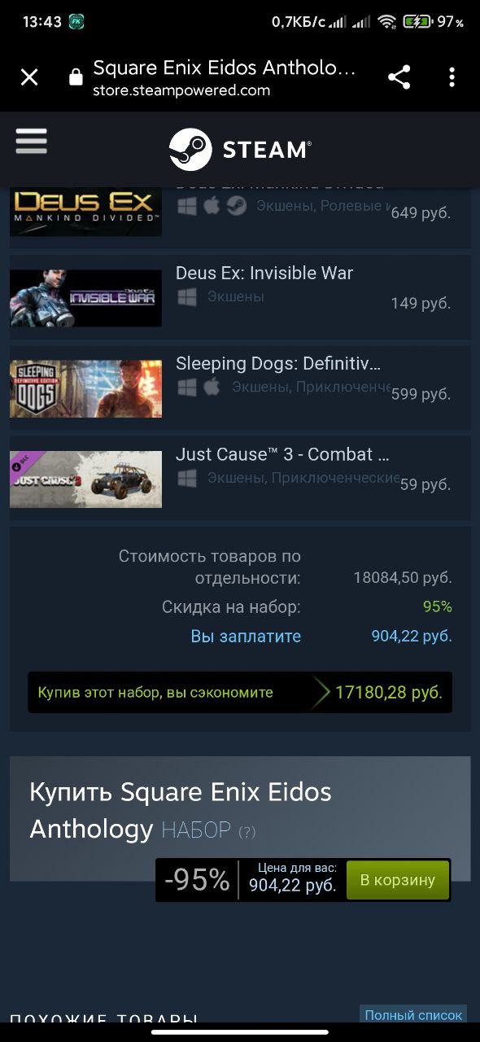Tap the -95% discount badge

pyautogui.click(x=197, y=880)
